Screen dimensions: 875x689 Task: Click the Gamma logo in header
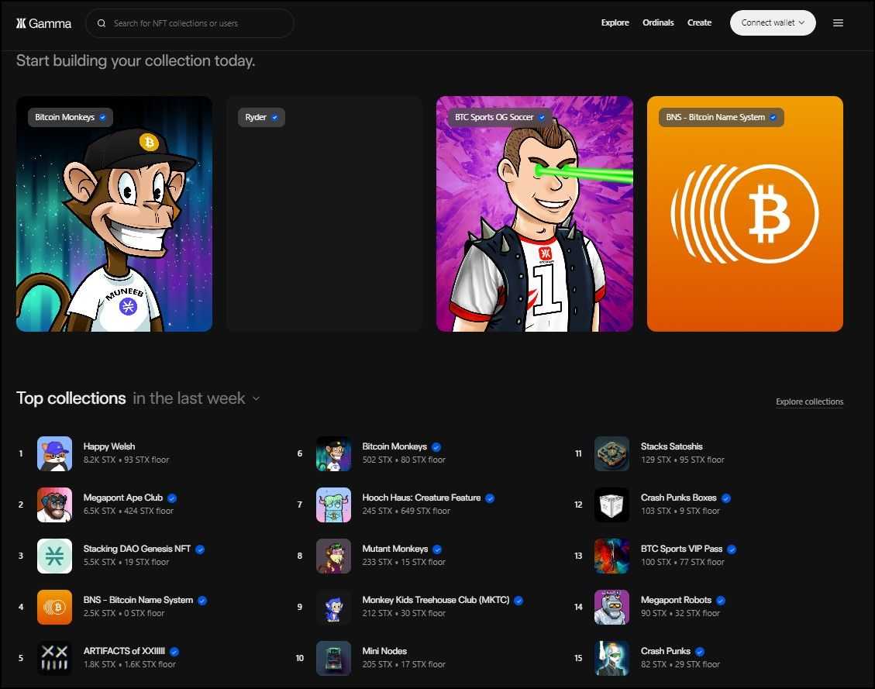[43, 23]
